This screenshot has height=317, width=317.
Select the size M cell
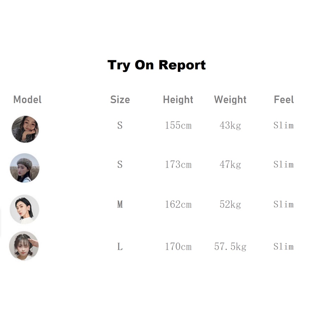(120, 205)
